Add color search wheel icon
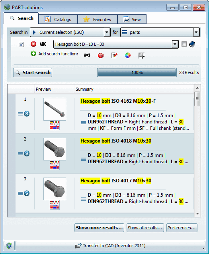Viewport: 209px width, 254px height. [x=128, y=55]
